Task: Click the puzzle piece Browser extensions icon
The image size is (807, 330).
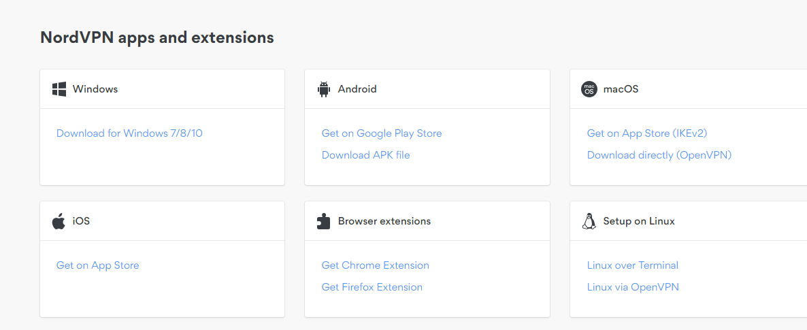Action: click(323, 221)
